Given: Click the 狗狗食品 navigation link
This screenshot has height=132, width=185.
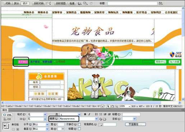Looking at the screenshot, I should pos(29,12).
